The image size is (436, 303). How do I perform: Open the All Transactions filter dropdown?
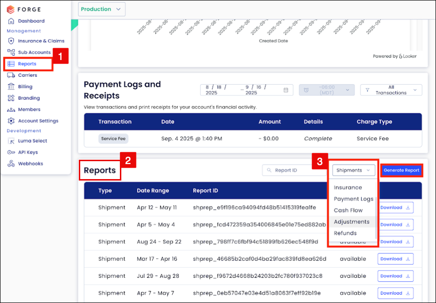click(391, 90)
